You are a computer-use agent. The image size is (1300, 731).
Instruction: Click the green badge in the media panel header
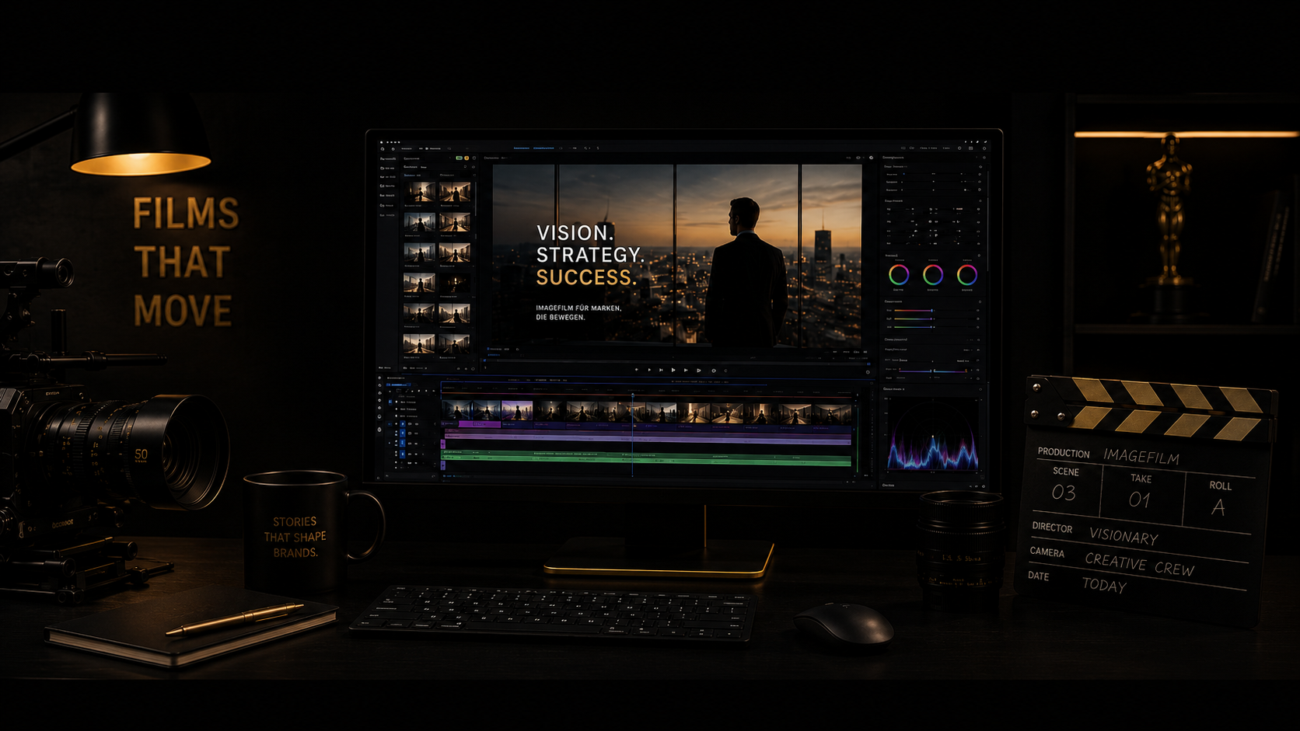(460, 158)
